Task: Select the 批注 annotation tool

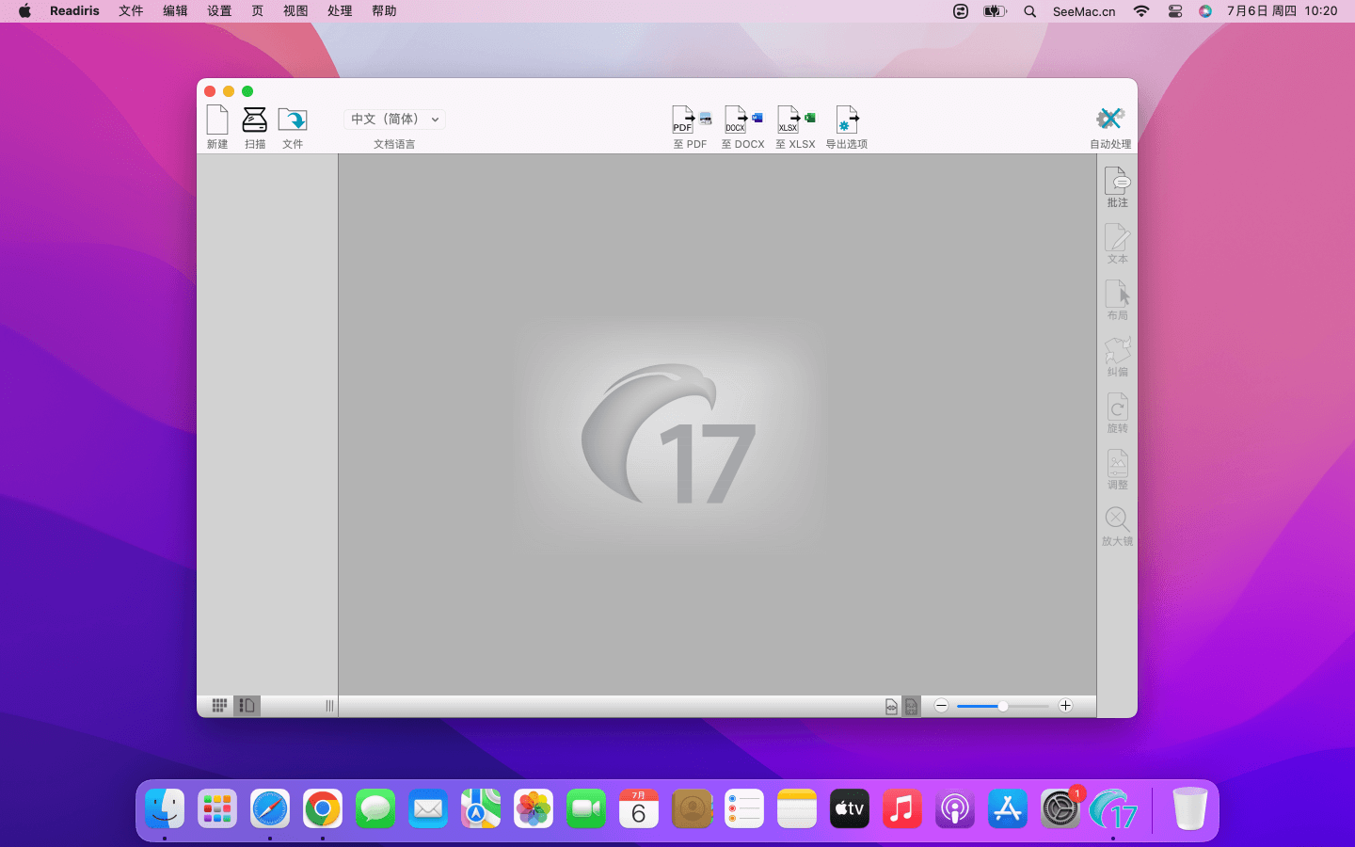Action: click(x=1117, y=182)
